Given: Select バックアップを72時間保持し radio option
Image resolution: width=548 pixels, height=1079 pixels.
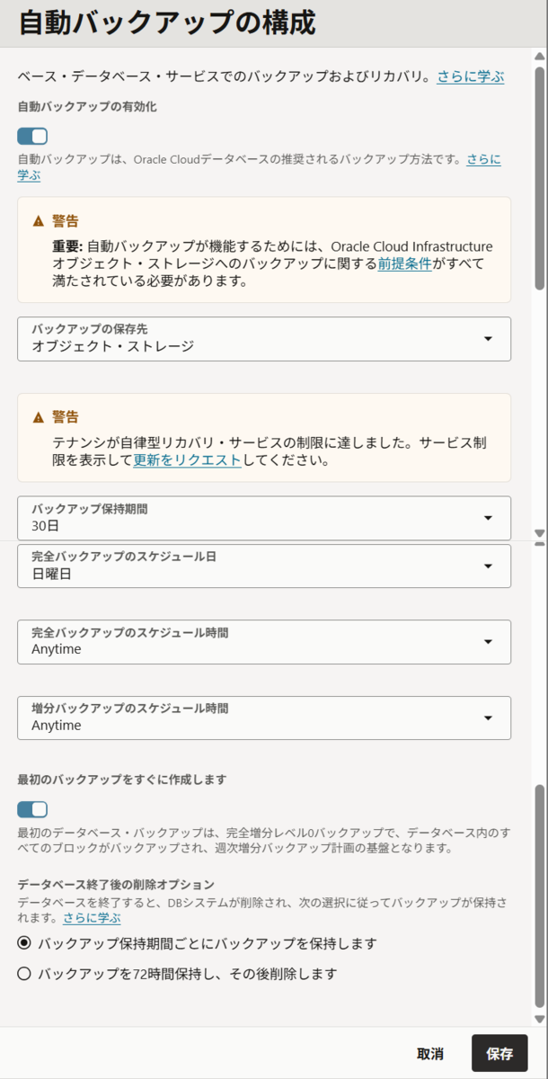Looking at the screenshot, I should pyautogui.click(x=24, y=974).
